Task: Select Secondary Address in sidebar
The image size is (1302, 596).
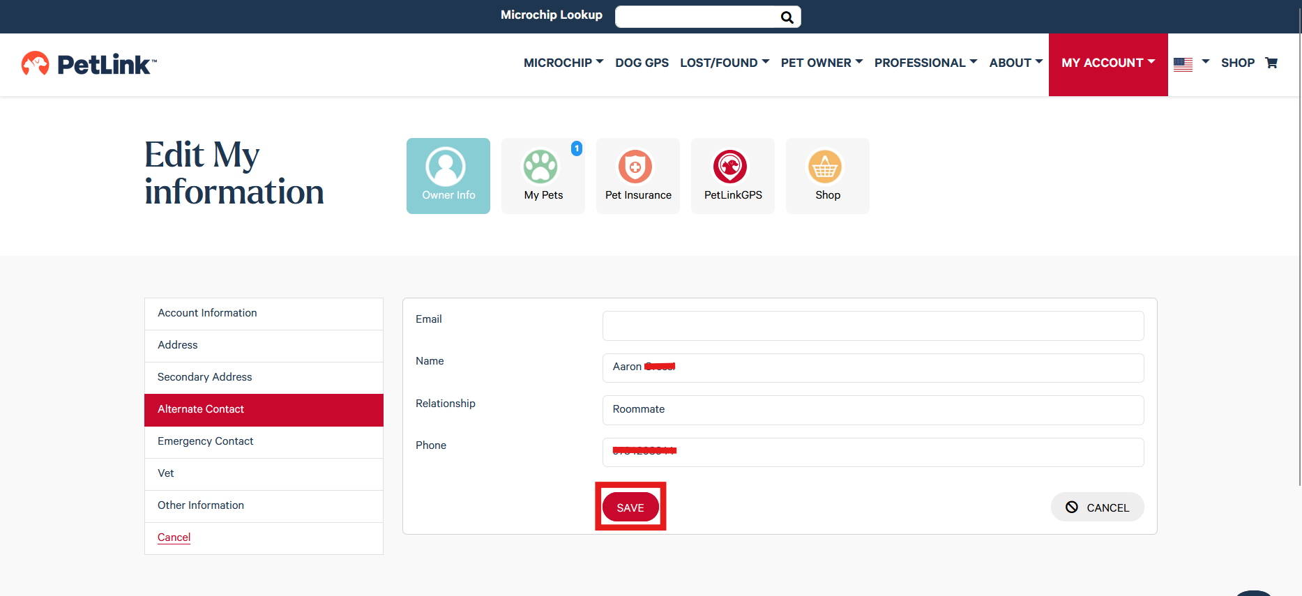Action: (x=264, y=378)
